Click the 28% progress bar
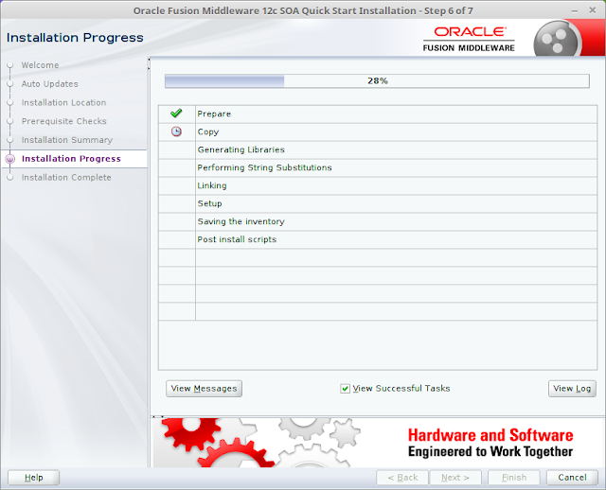This screenshot has height=490, width=606. (377, 81)
